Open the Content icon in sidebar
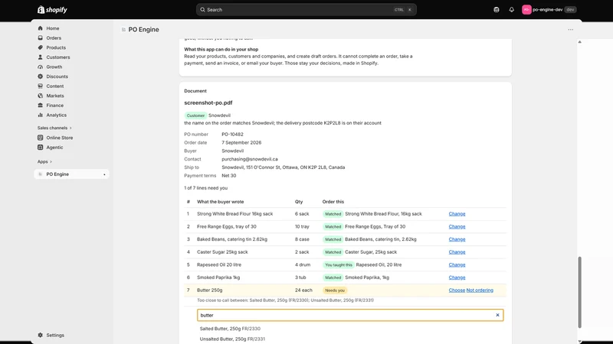This screenshot has width=613, height=344. (41, 86)
